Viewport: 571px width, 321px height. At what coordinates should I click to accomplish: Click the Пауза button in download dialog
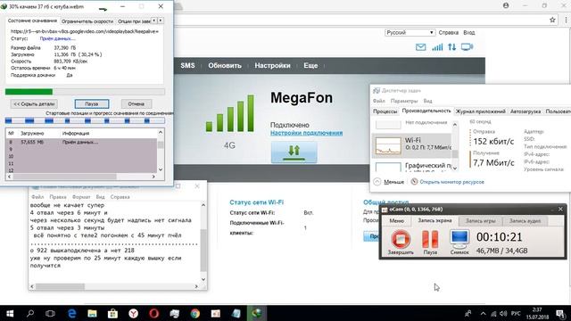[x=92, y=103]
